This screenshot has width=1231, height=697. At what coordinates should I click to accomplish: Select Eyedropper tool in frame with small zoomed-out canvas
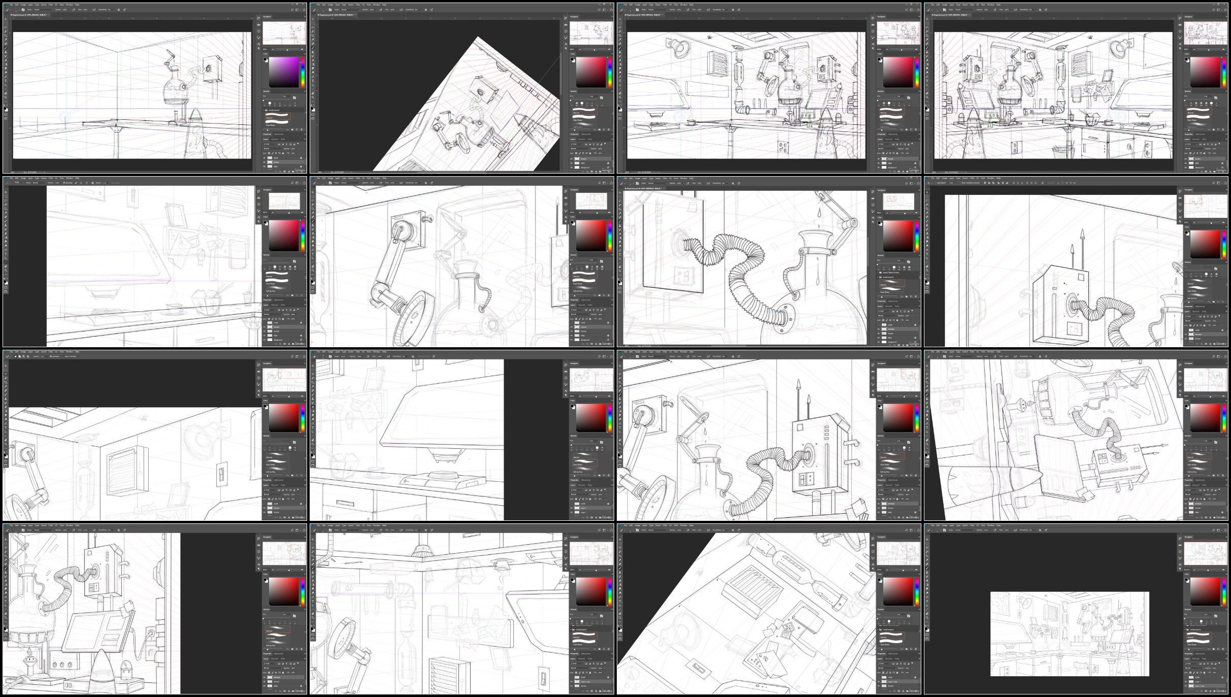tap(927, 560)
